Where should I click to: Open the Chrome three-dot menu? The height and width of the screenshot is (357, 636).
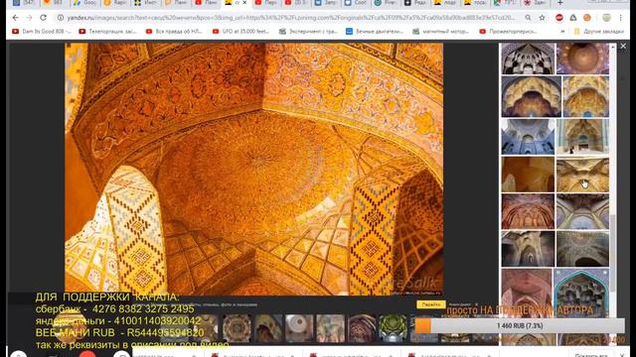pyautogui.click(x=620, y=18)
